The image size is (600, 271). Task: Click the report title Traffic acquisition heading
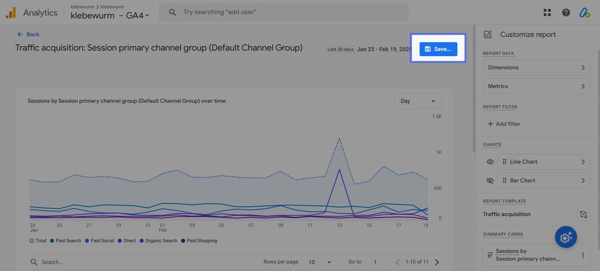click(159, 48)
